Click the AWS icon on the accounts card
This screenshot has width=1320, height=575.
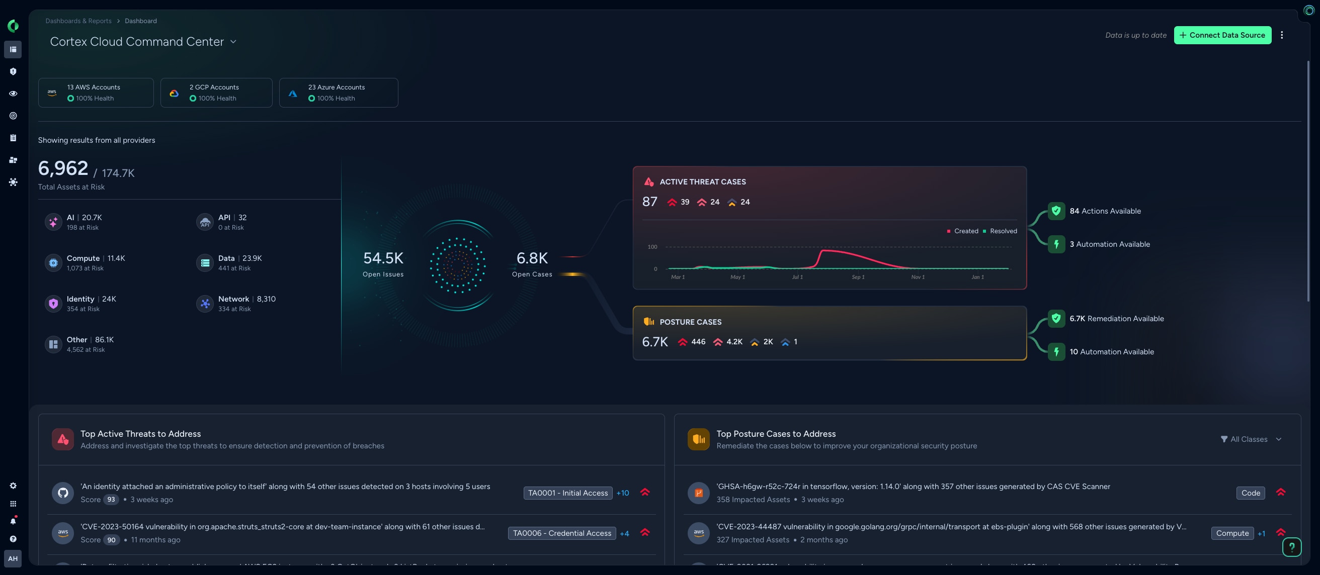(52, 92)
